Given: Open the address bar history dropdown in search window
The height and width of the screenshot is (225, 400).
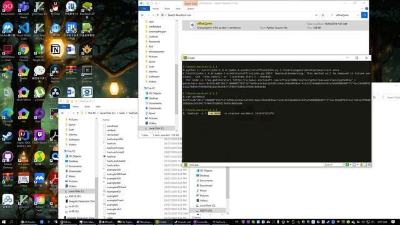Looking at the screenshot, I should coord(316,15).
